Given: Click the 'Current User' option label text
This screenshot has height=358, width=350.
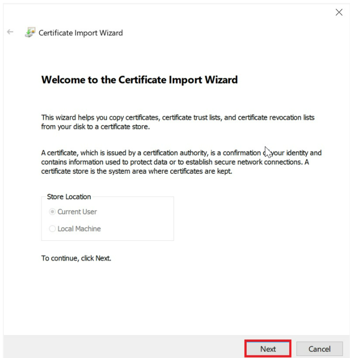Looking at the screenshot, I should coord(77,212).
